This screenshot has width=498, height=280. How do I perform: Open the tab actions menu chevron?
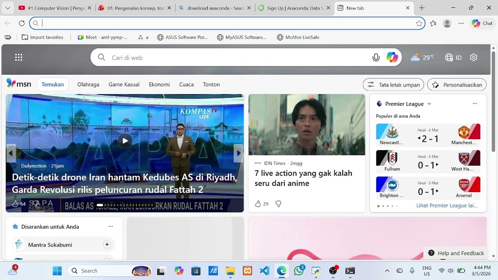pos(7,8)
